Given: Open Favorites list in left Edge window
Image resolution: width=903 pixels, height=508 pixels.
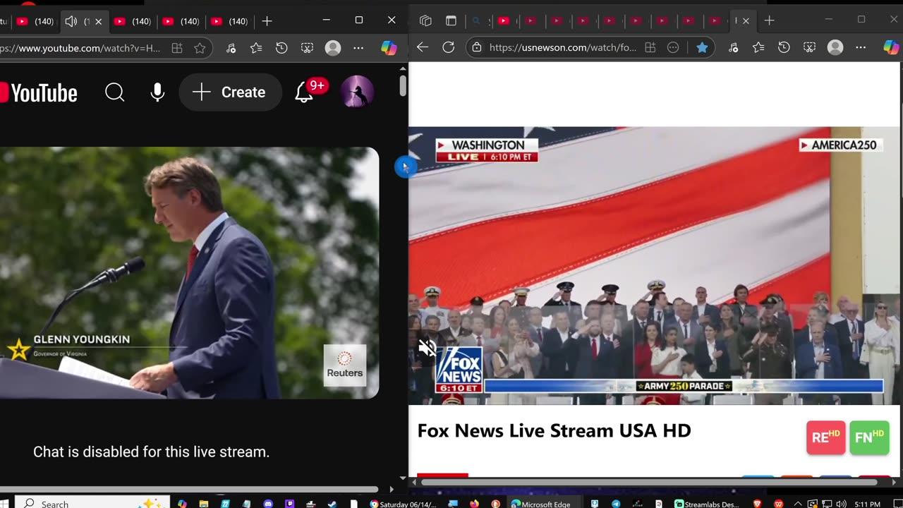Looking at the screenshot, I should 256,48.
